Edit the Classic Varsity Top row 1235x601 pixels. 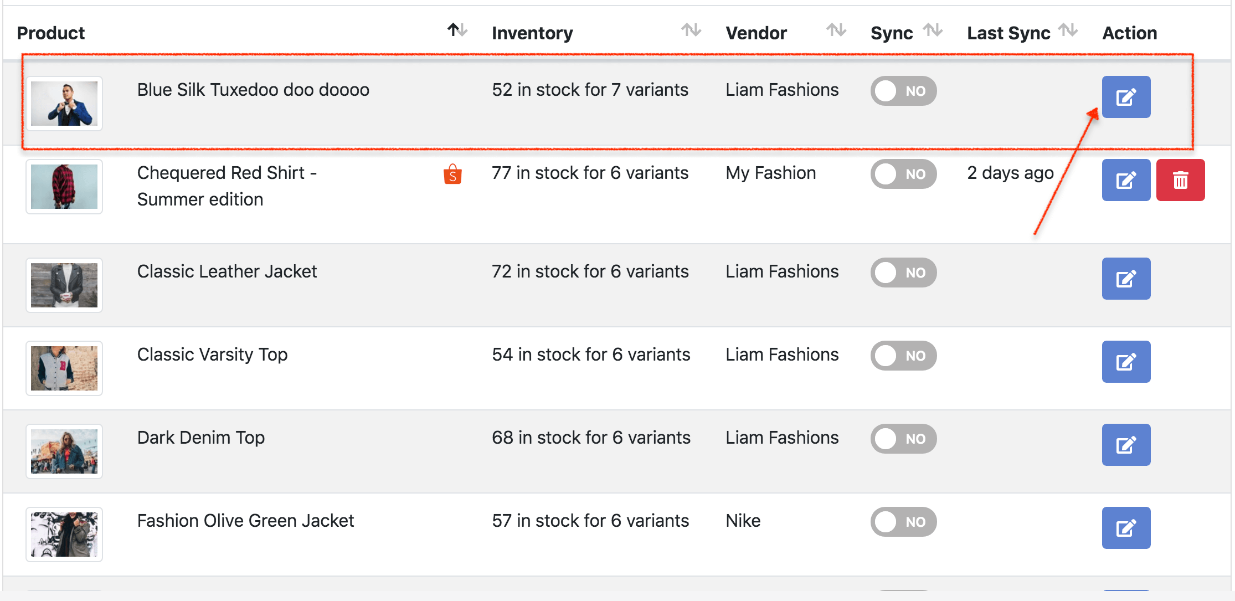[x=1125, y=362]
